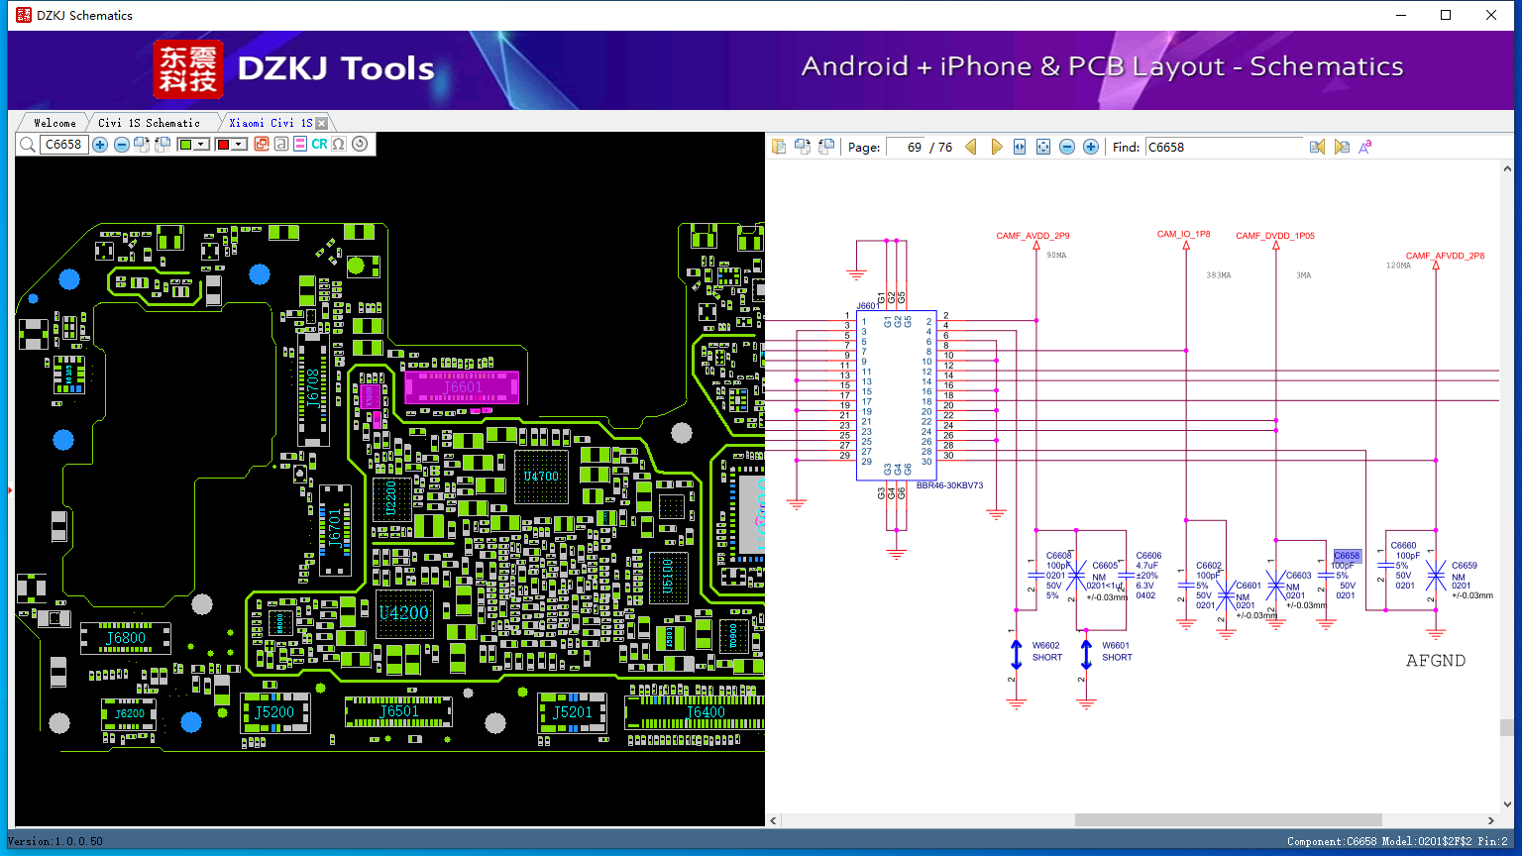The height and width of the screenshot is (856, 1522).
Task: Click the vertical scrollbar thumb in schematic
Action: tap(1506, 727)
